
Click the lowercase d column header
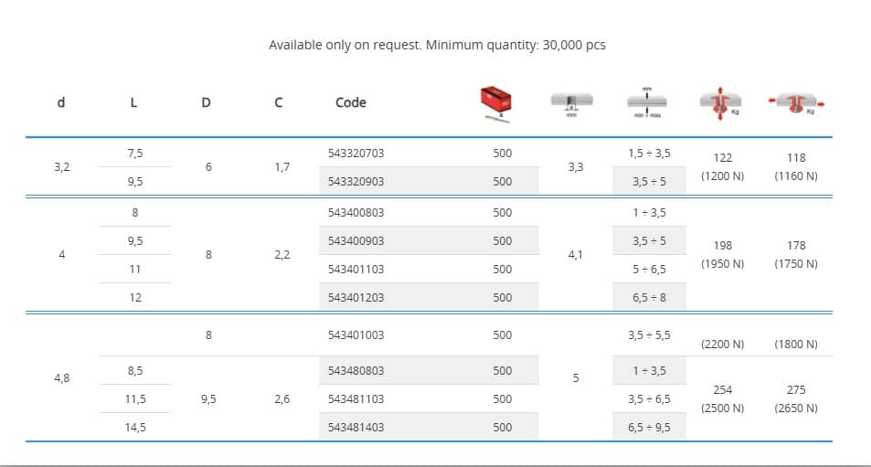(61, 103)
